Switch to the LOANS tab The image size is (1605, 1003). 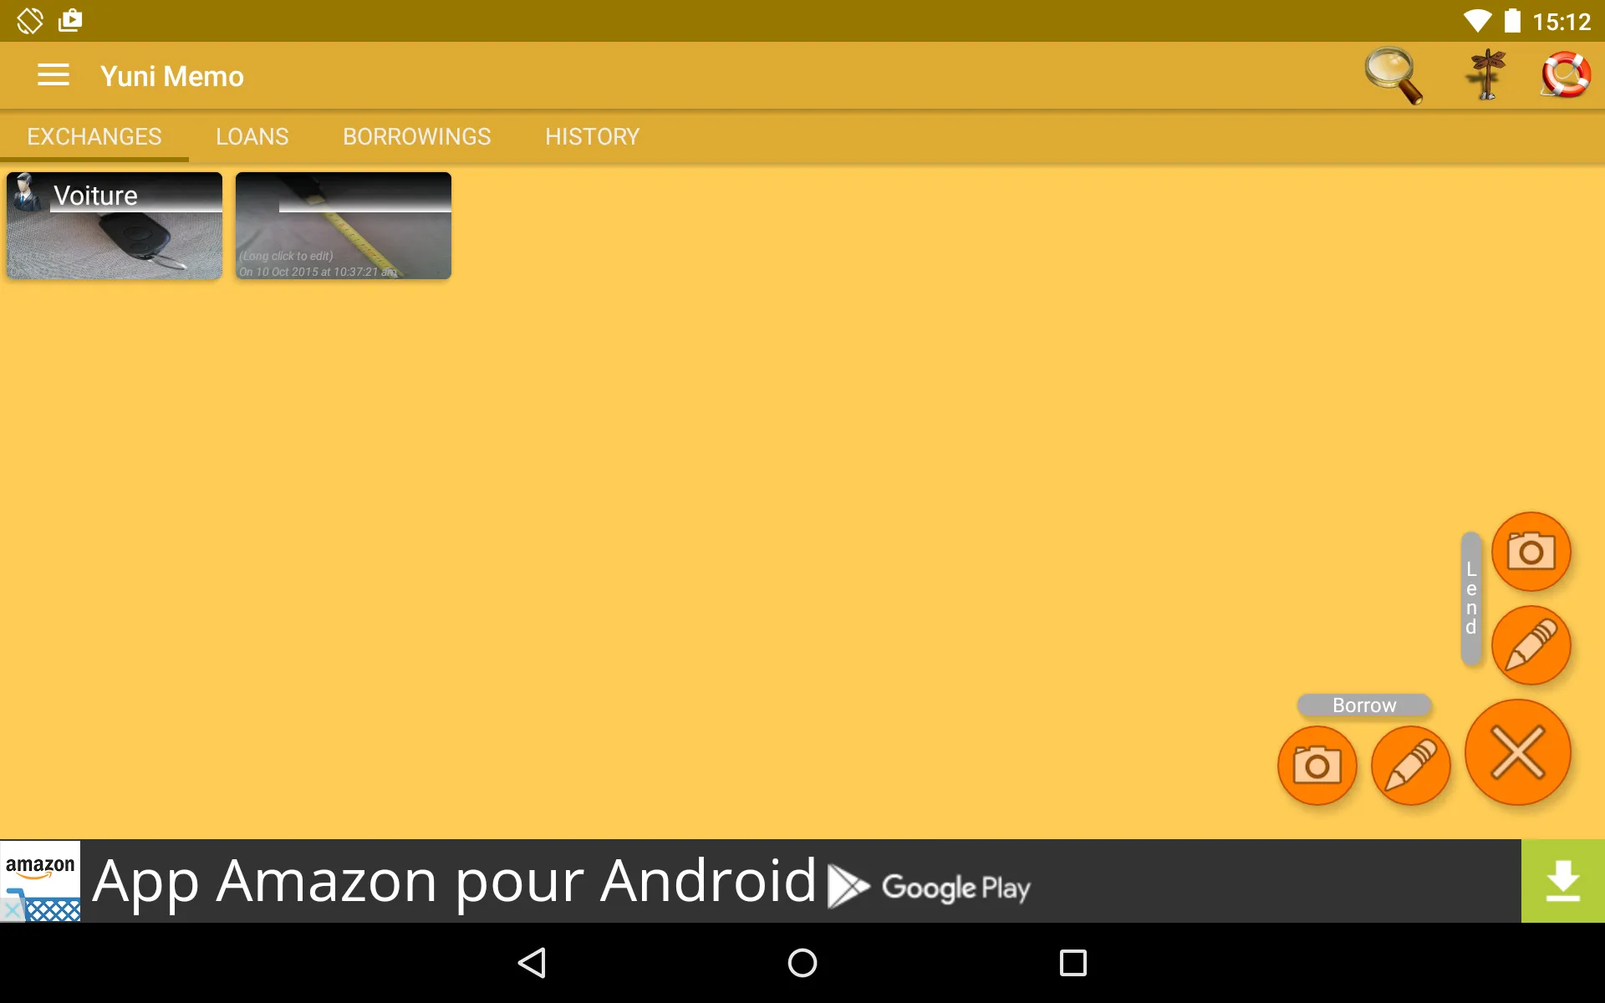[252, 136]
